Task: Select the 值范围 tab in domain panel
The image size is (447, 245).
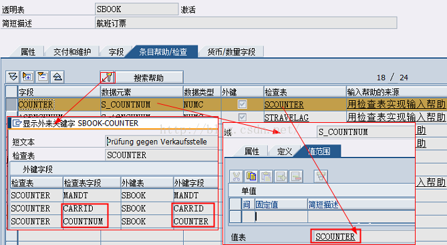Action: pos(319,152)
